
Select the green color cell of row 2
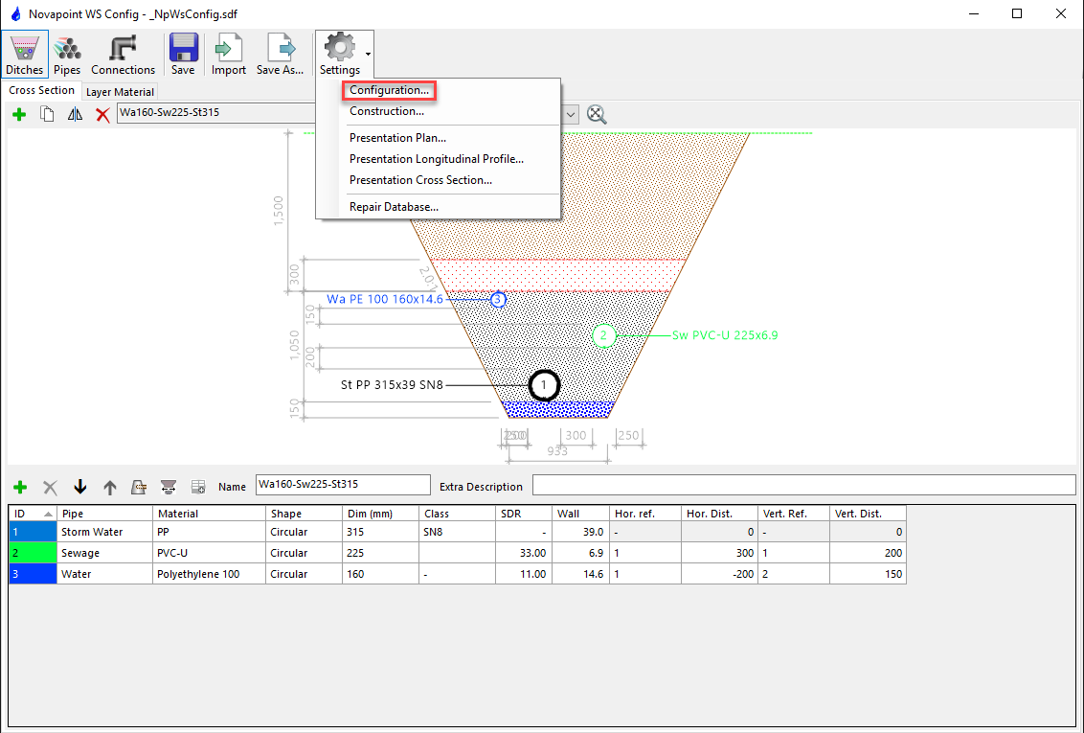(33, 553)
